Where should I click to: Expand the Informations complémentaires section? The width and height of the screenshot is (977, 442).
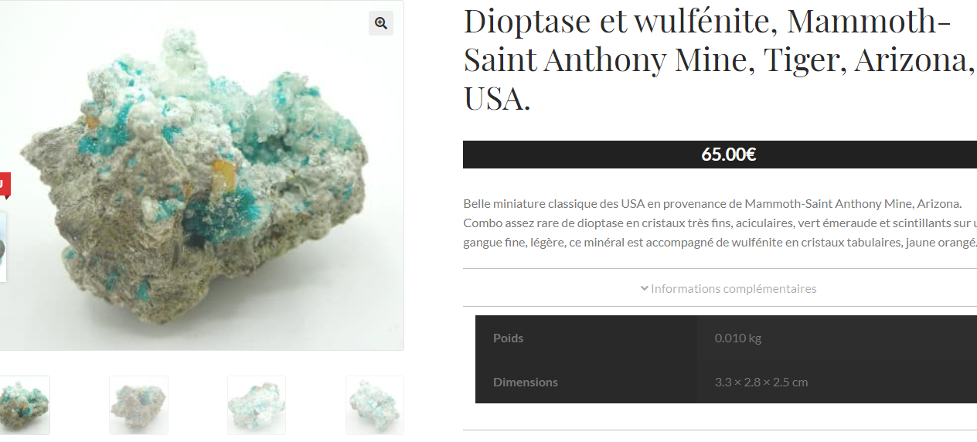tap(728, 288)
